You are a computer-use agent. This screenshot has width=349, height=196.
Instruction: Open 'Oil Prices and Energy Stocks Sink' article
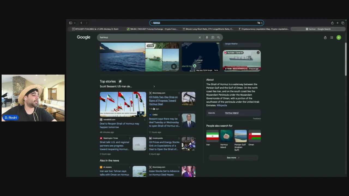(x=164, y=146)
